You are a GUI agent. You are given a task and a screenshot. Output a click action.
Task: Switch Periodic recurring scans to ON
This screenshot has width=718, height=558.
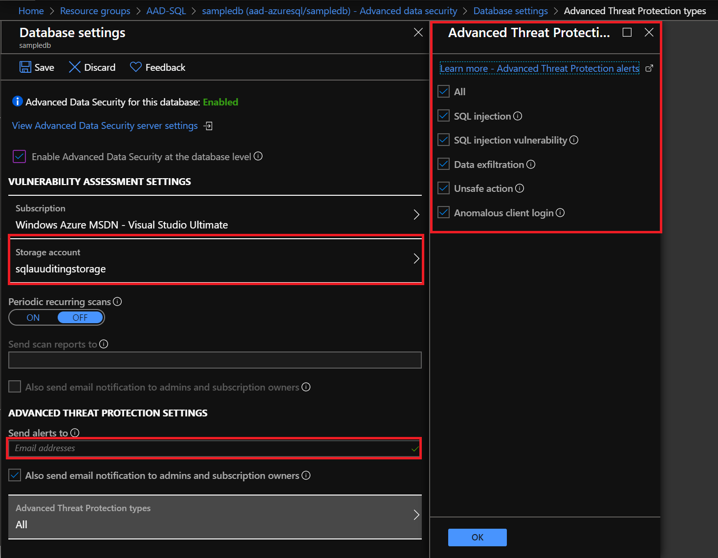(x=33, y=317)
